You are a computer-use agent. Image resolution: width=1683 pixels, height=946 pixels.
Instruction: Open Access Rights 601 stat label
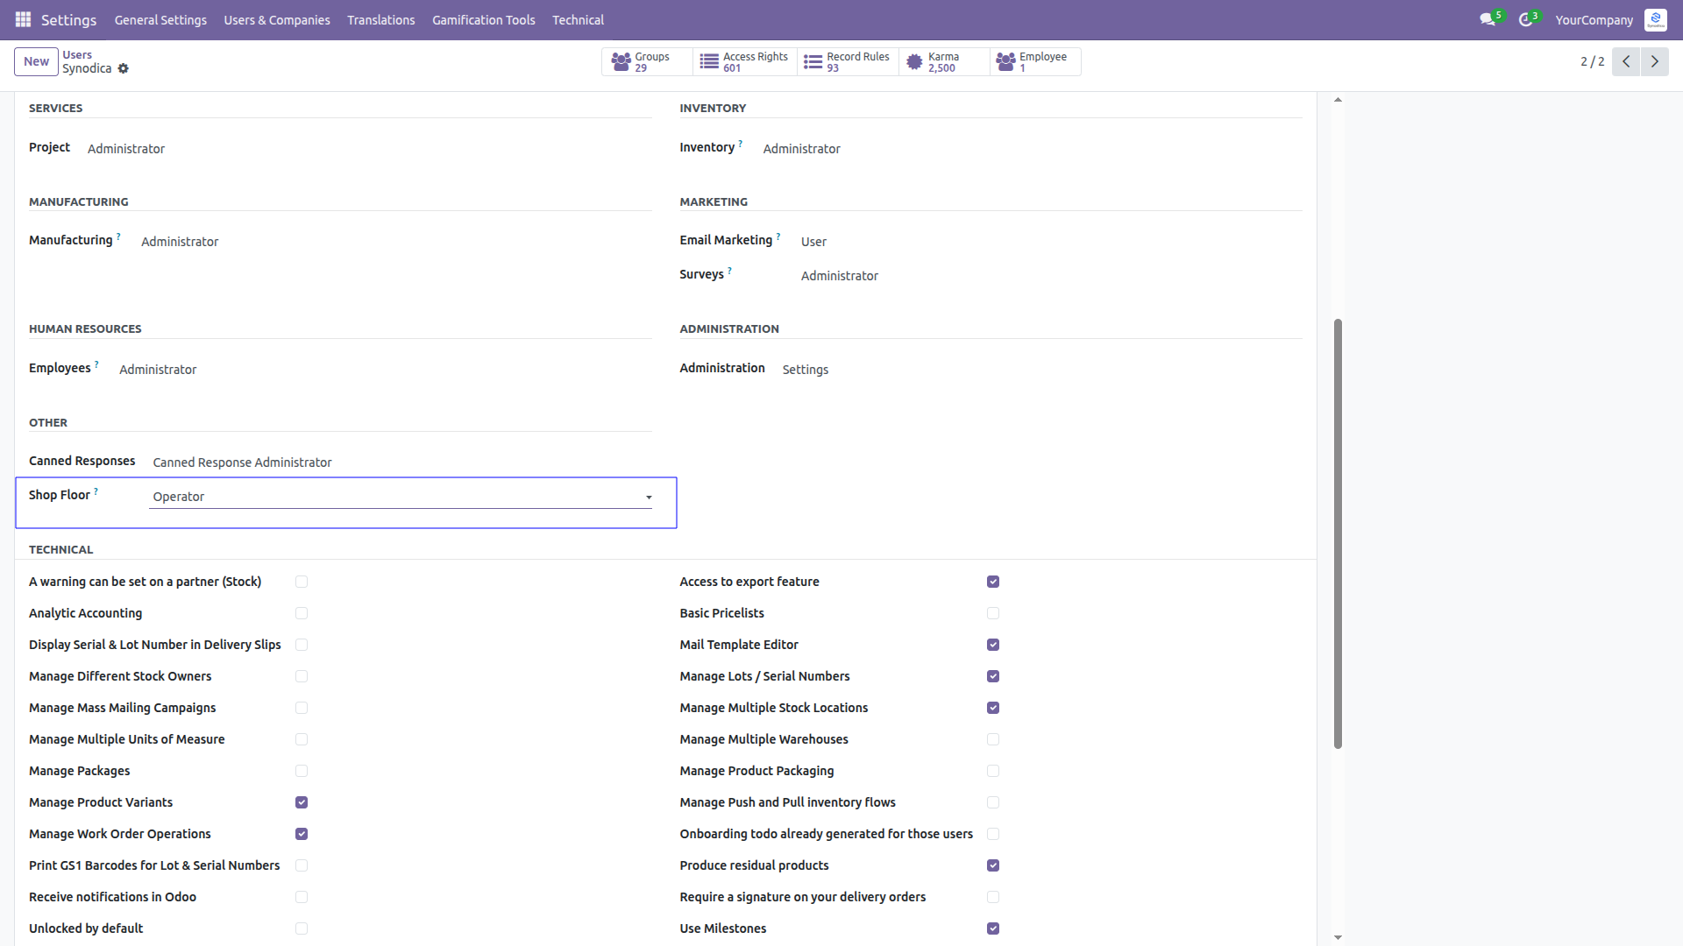point(755,62)
